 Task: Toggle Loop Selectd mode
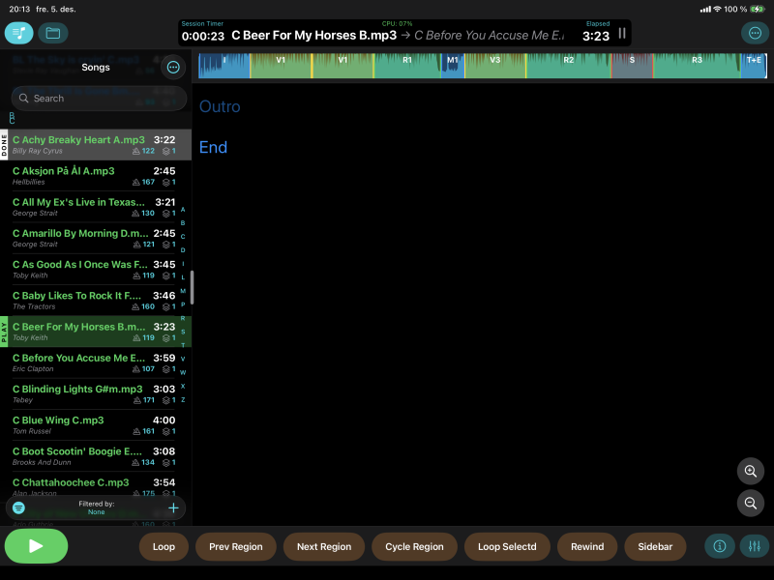507,546
